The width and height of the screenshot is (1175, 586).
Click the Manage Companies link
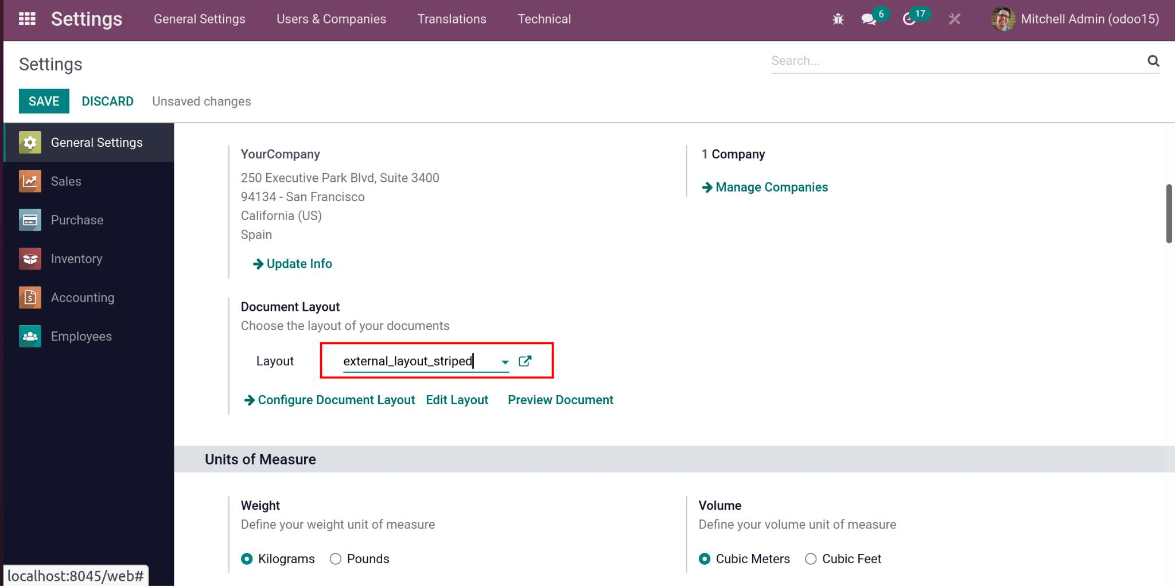[x=771, y=187]
